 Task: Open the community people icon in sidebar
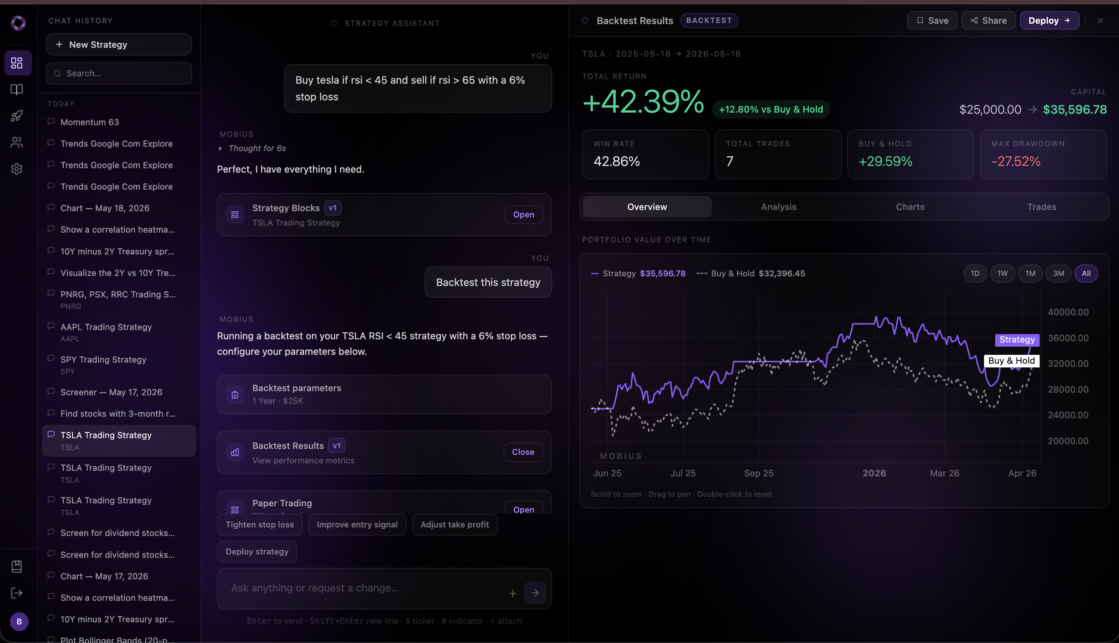click(17, 142)
